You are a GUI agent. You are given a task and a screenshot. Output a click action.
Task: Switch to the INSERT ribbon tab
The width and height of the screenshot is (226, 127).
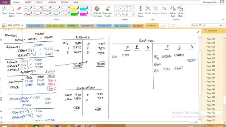pos(28,2)
